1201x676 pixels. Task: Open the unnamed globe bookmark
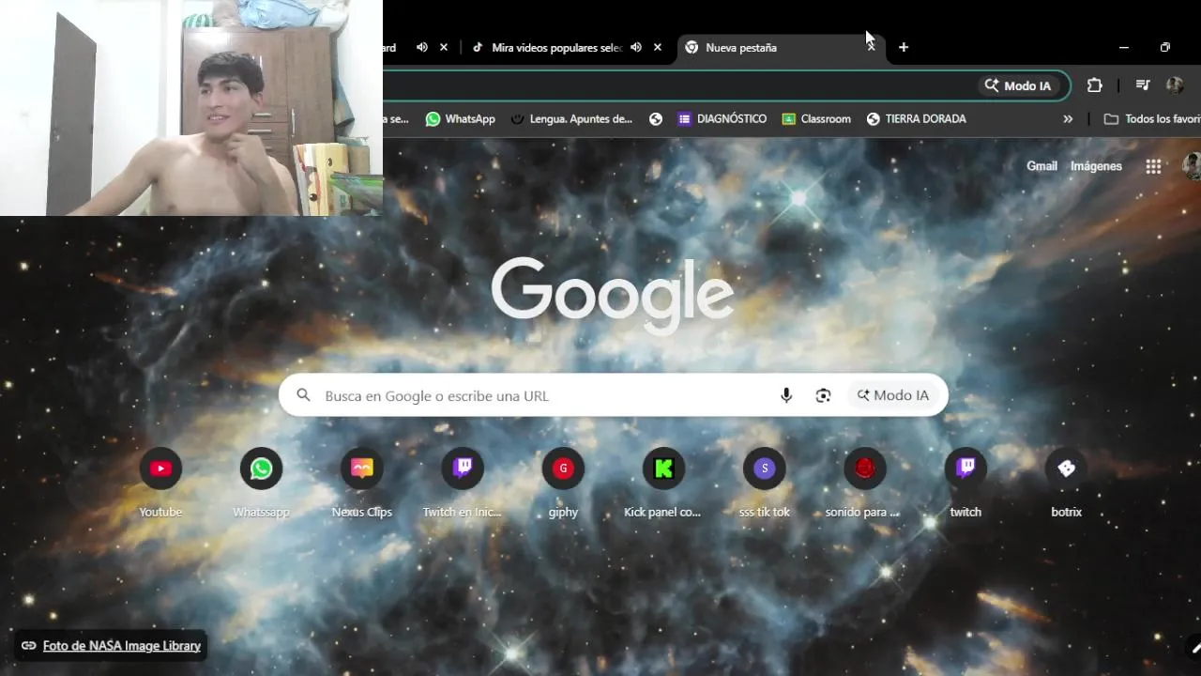656,119
